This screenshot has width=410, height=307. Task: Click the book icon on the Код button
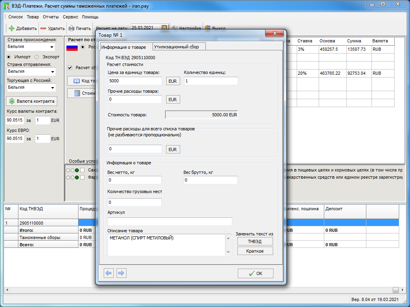click(77, 81)
